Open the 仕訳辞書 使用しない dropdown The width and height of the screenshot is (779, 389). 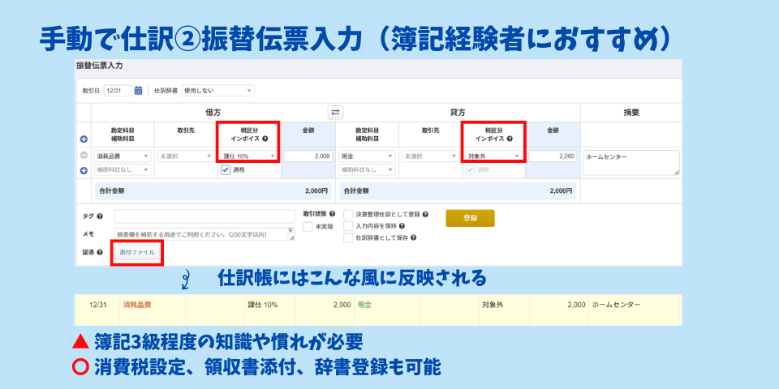pyautogui.click(x=218, y=91)
